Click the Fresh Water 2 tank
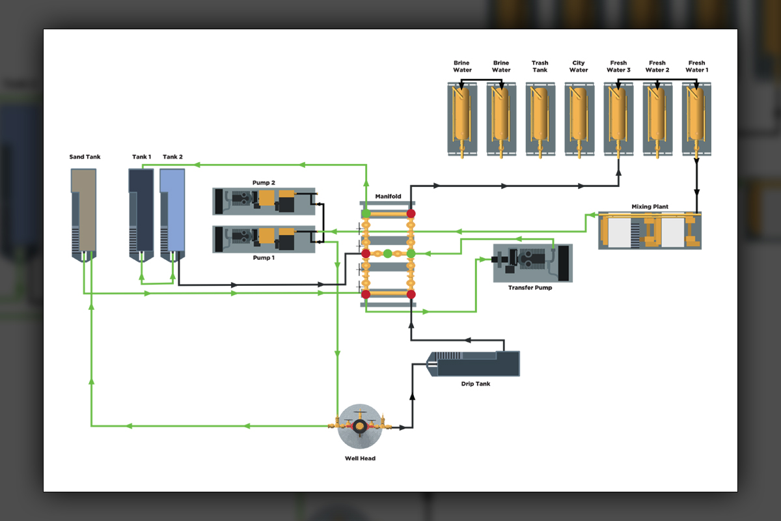This screenshot has width=781, height=521. 657,119
